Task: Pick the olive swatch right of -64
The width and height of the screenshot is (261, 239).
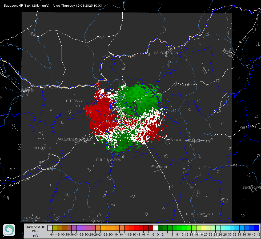Action: point(55,228)
